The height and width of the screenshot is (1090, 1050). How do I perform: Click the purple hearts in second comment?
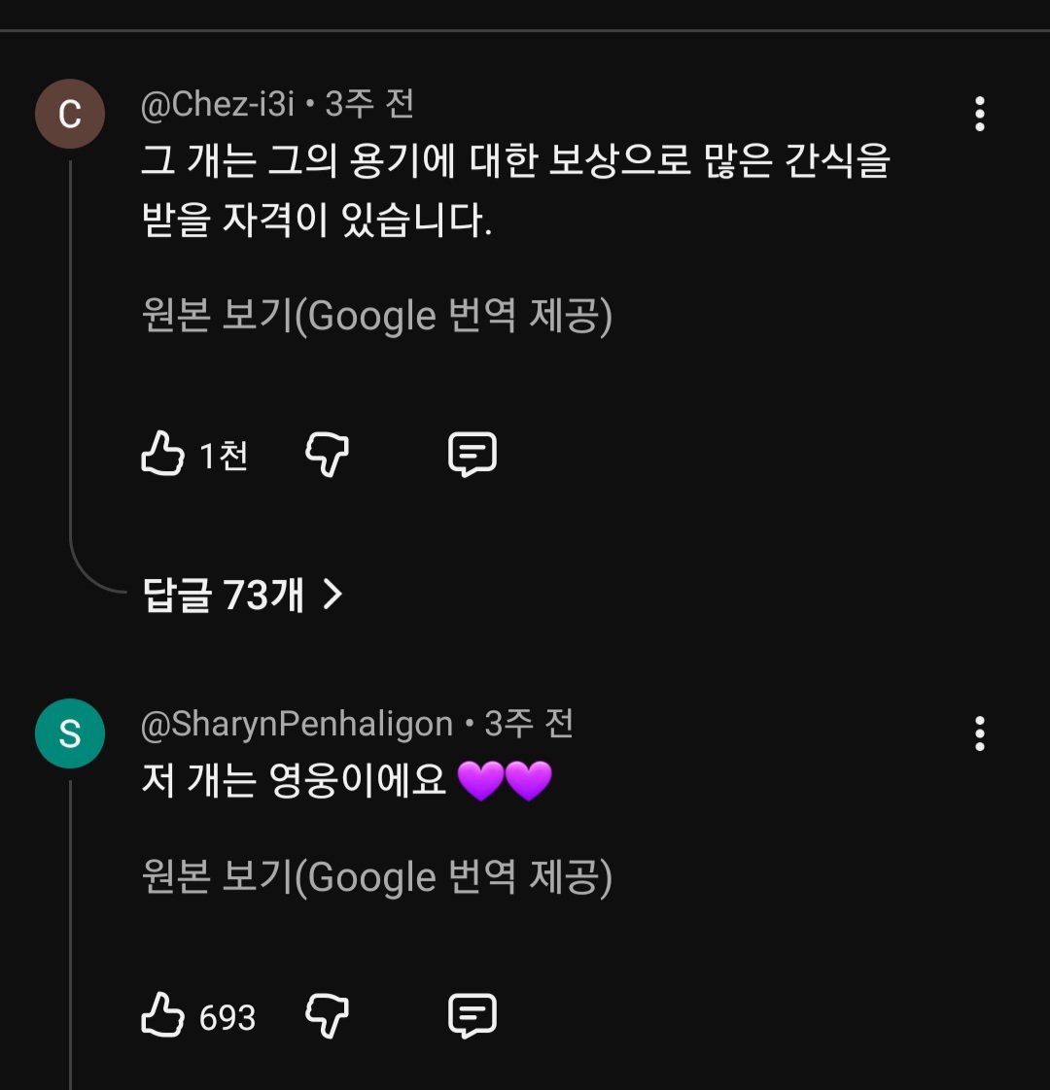click(x=504, y=780)
